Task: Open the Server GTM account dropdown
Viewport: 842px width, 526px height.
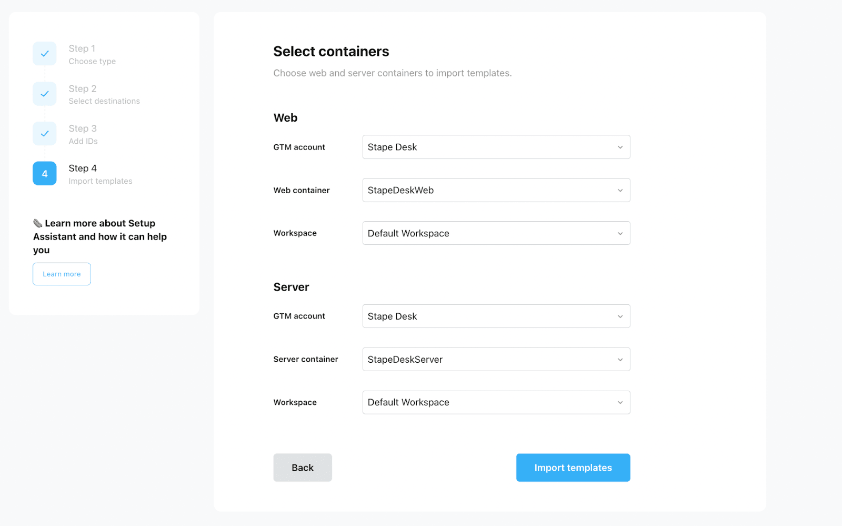Action: coord(496,316)
